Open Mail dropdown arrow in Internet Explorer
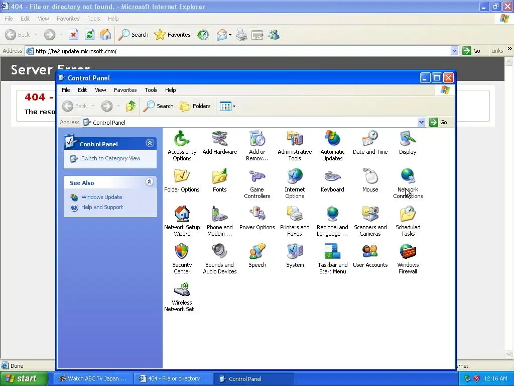Screen dimensions: 514x386 pyautogui.click(x=230, y=35)
